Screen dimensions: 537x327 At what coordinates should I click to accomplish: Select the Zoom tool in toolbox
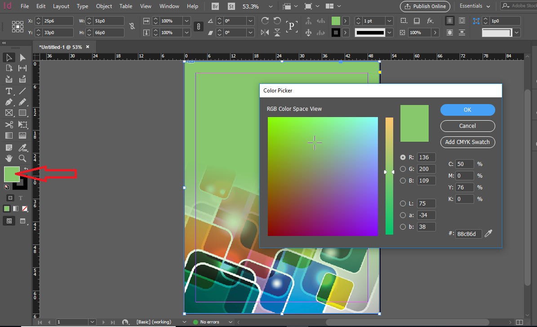(x=22, y=158)
